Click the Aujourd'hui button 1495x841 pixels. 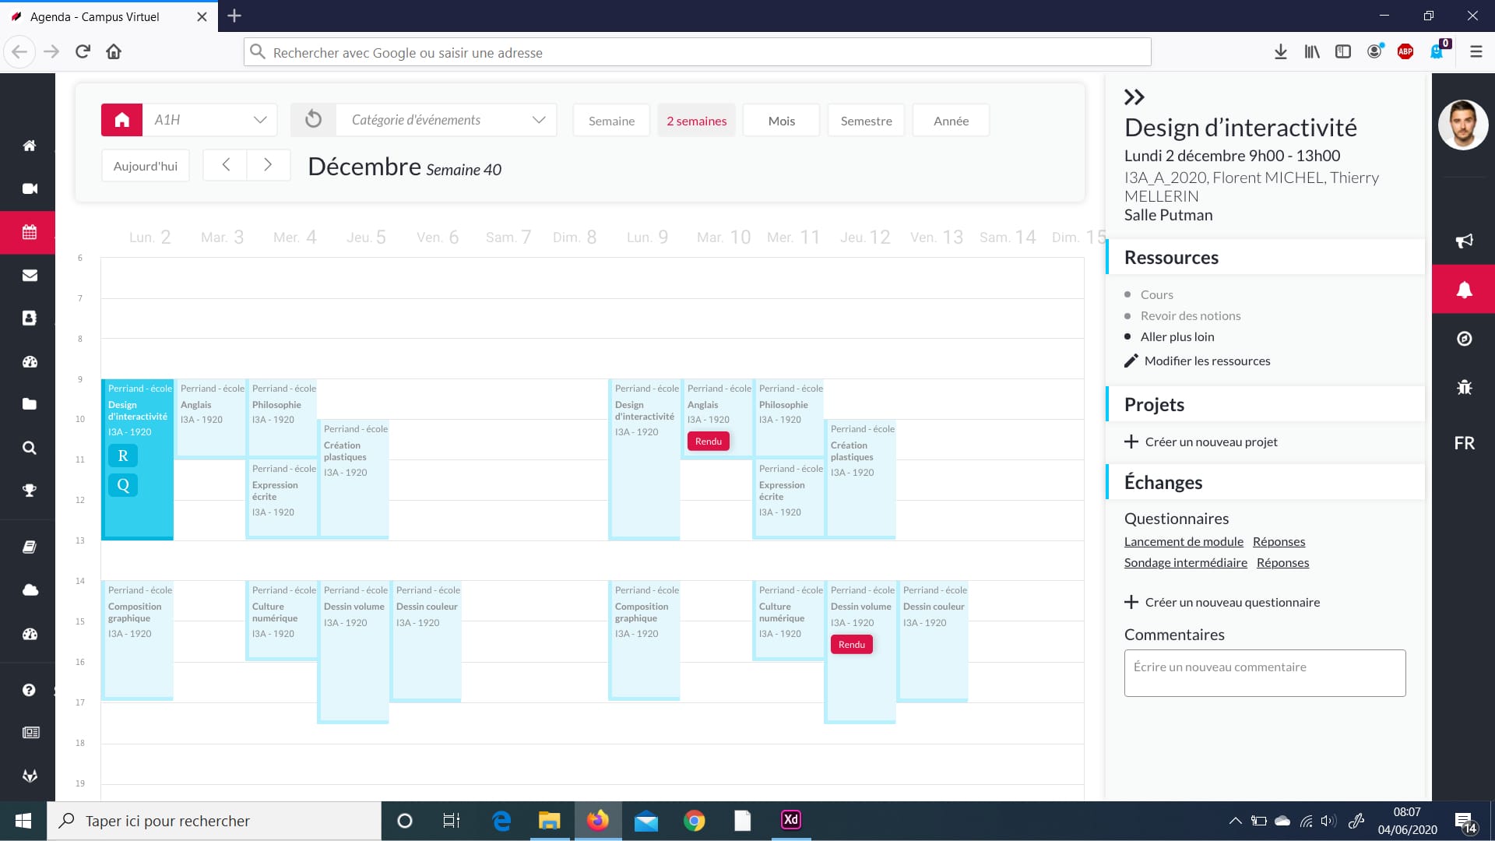click(x=146, y=166)
